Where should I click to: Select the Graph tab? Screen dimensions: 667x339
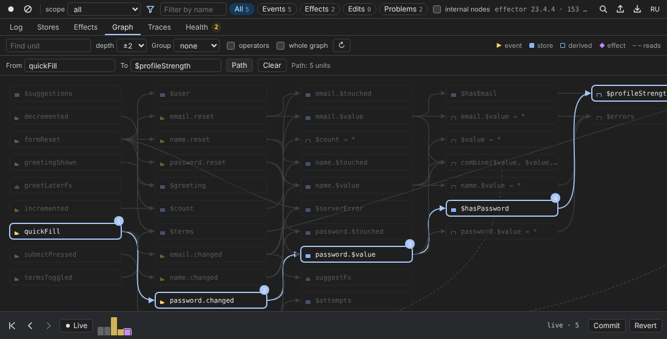(122, 27)
